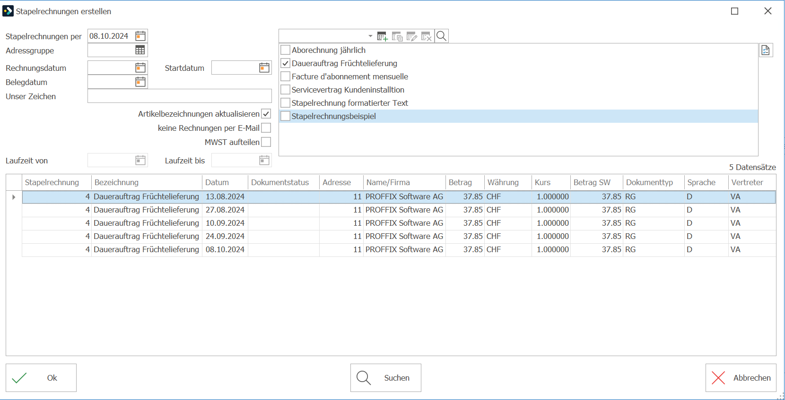Focus the Unser Zeichen input field

point(180,96)
